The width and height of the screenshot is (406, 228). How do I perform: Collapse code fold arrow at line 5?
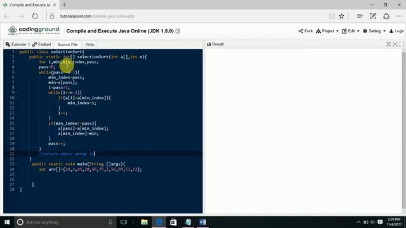[16, 72]
